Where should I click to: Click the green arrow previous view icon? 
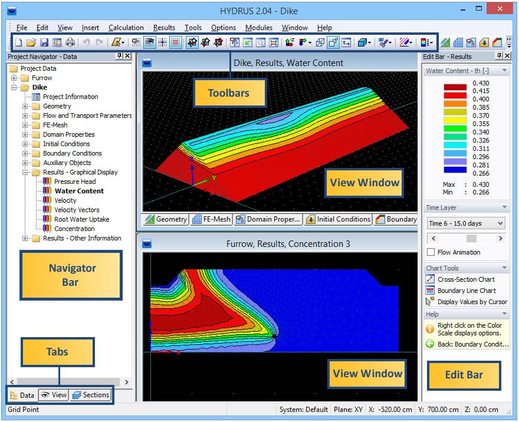point(248,42)
